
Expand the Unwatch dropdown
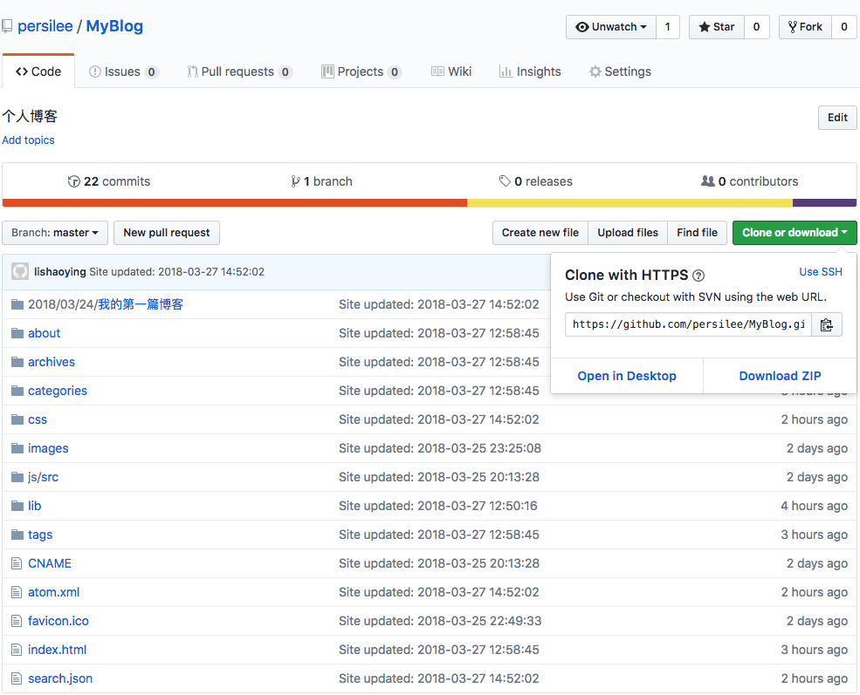pos(611,27)
